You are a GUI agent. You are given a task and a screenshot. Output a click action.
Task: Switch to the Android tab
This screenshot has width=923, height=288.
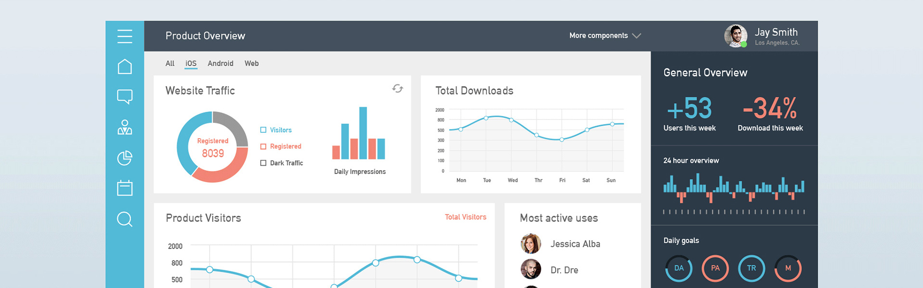click(x=220, y=63)
